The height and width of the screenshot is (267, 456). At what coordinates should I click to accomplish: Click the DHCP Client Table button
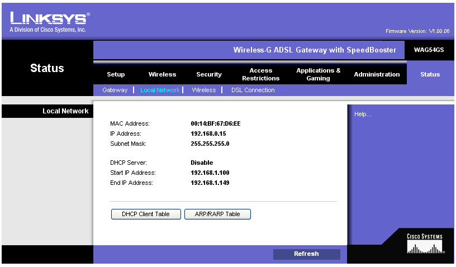tap(146, 214)
